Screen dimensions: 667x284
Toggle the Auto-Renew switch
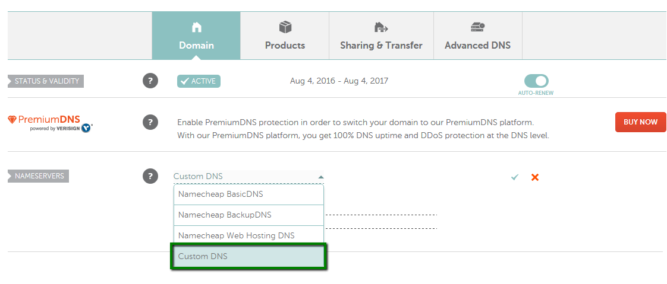(x=536, y=81)
